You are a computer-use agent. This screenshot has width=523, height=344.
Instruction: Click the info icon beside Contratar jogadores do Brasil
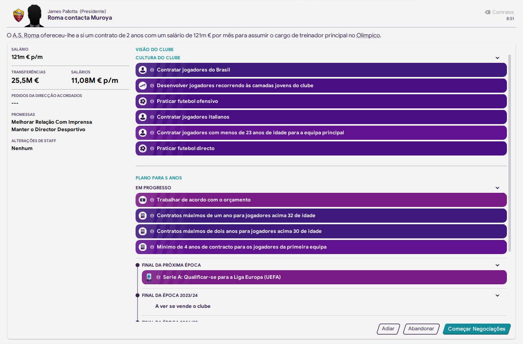[152, 70]
